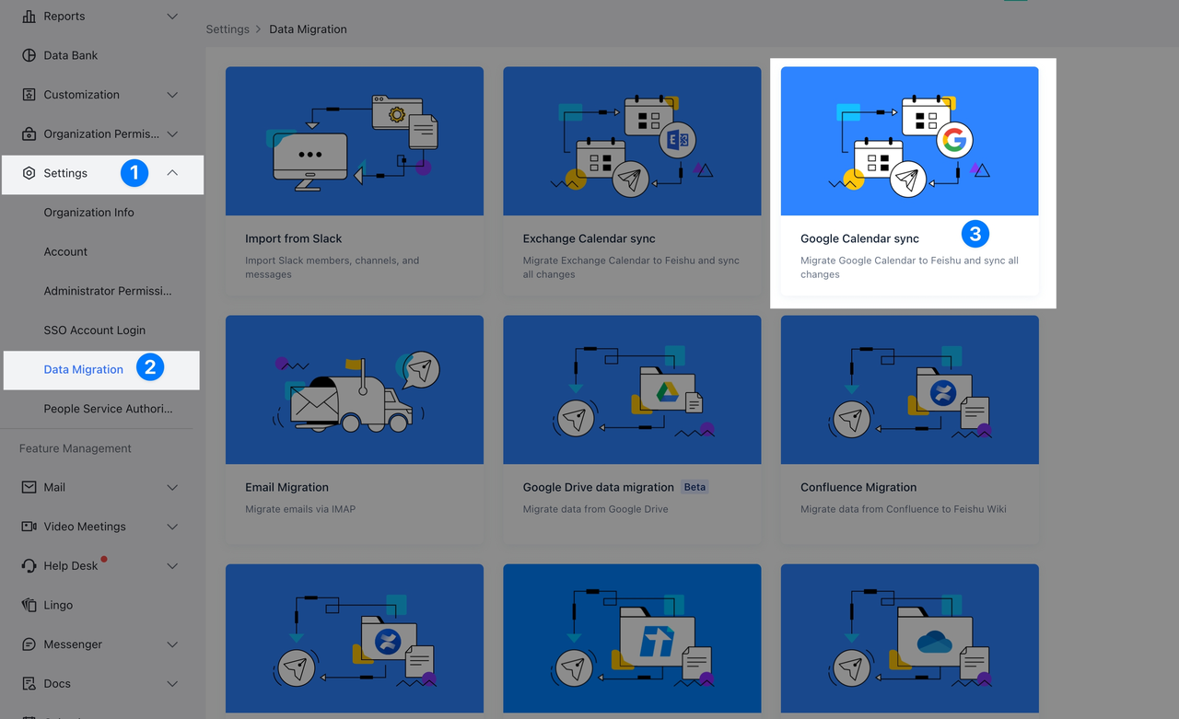Screen dimensions: 1179x719
Task: Click the Mail envelope icon
Action: (29, 487)
